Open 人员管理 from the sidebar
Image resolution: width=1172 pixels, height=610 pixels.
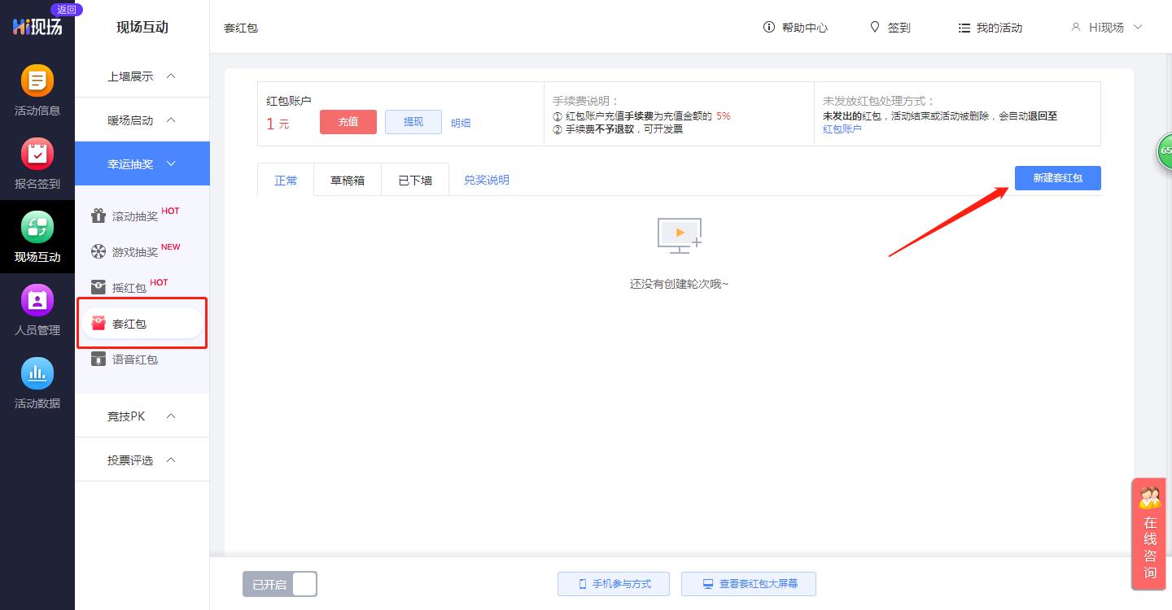coord(37,309)
